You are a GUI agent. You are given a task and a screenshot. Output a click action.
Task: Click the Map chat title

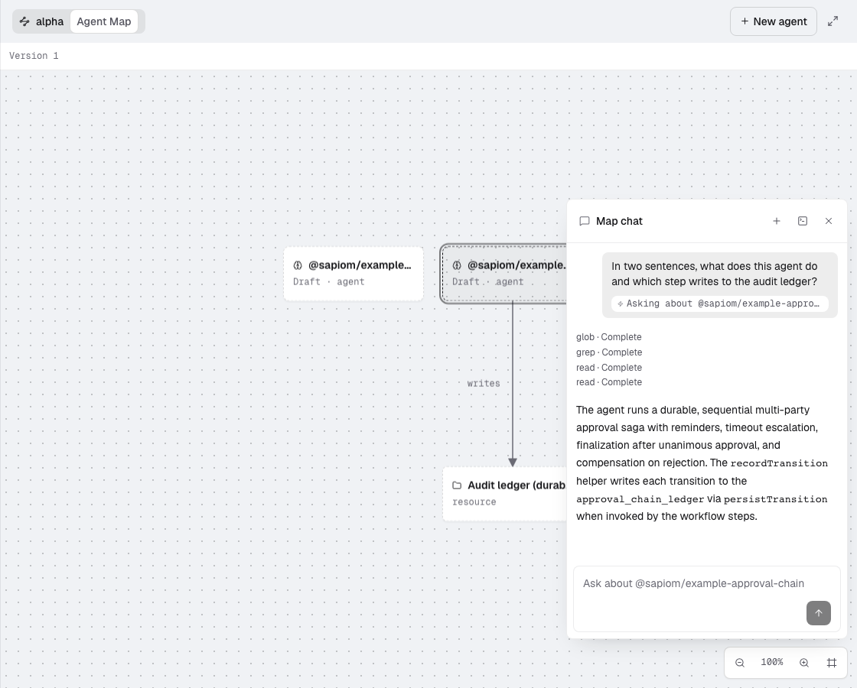coord(619,221)
